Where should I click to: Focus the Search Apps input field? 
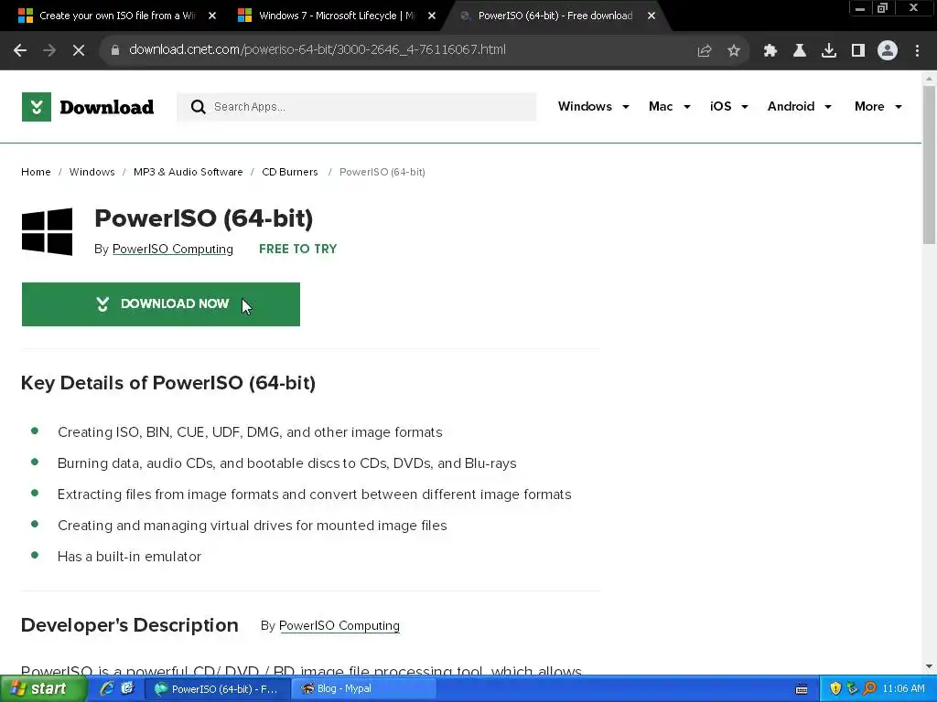[357, 107]
